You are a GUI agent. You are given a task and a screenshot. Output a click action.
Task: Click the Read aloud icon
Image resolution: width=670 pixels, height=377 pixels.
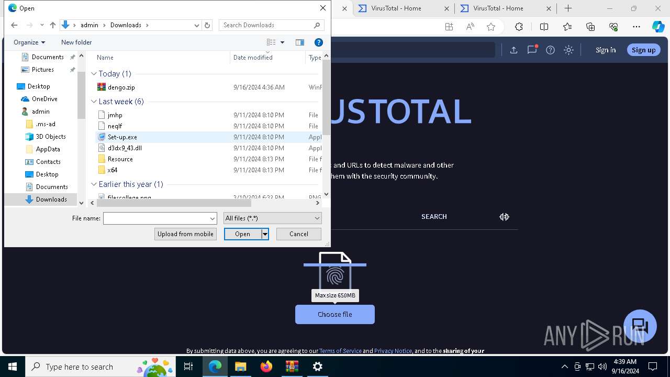click(470, 27)
